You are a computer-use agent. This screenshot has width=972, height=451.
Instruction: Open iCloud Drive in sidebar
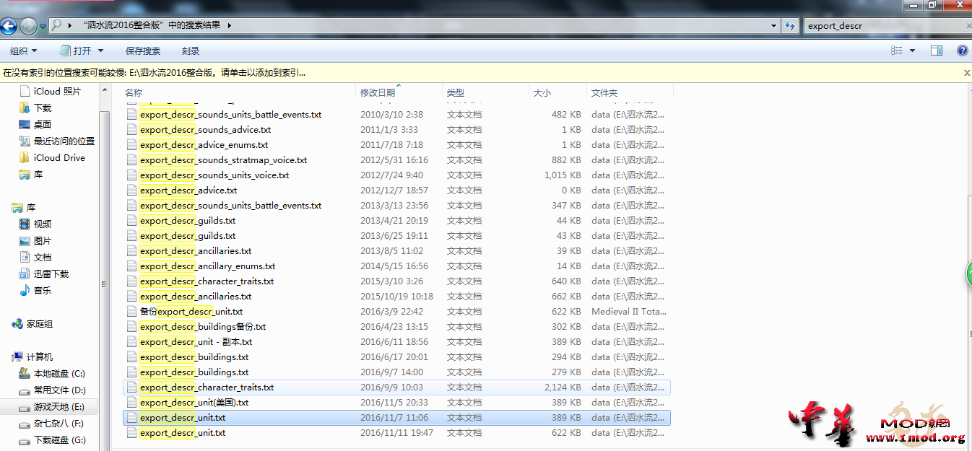click(58, 157)
